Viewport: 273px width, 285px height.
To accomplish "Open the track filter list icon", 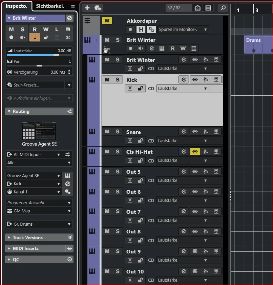I will coord(208,8).
